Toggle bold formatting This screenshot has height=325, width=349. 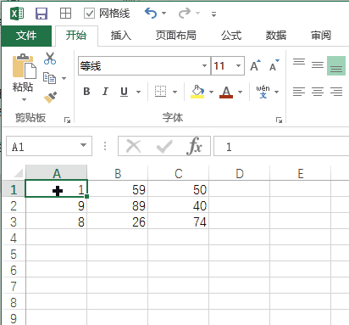[x=86, y=92]
